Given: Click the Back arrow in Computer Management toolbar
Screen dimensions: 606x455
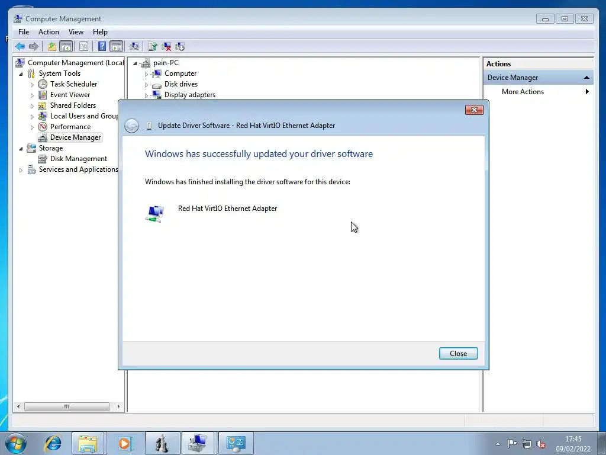Looking at the screenshot, I should 20,47.
